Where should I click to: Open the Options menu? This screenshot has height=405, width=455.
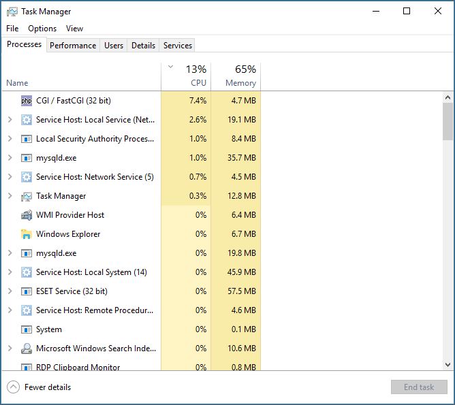coord(42,29)
